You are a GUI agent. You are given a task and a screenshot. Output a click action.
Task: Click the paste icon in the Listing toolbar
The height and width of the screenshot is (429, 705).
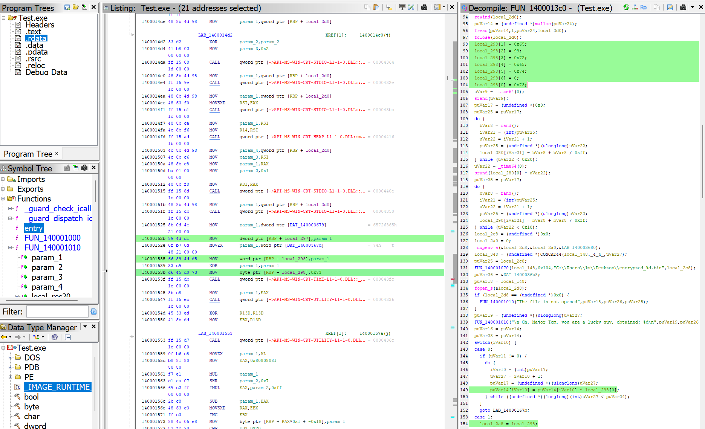[x=377, y=8]
